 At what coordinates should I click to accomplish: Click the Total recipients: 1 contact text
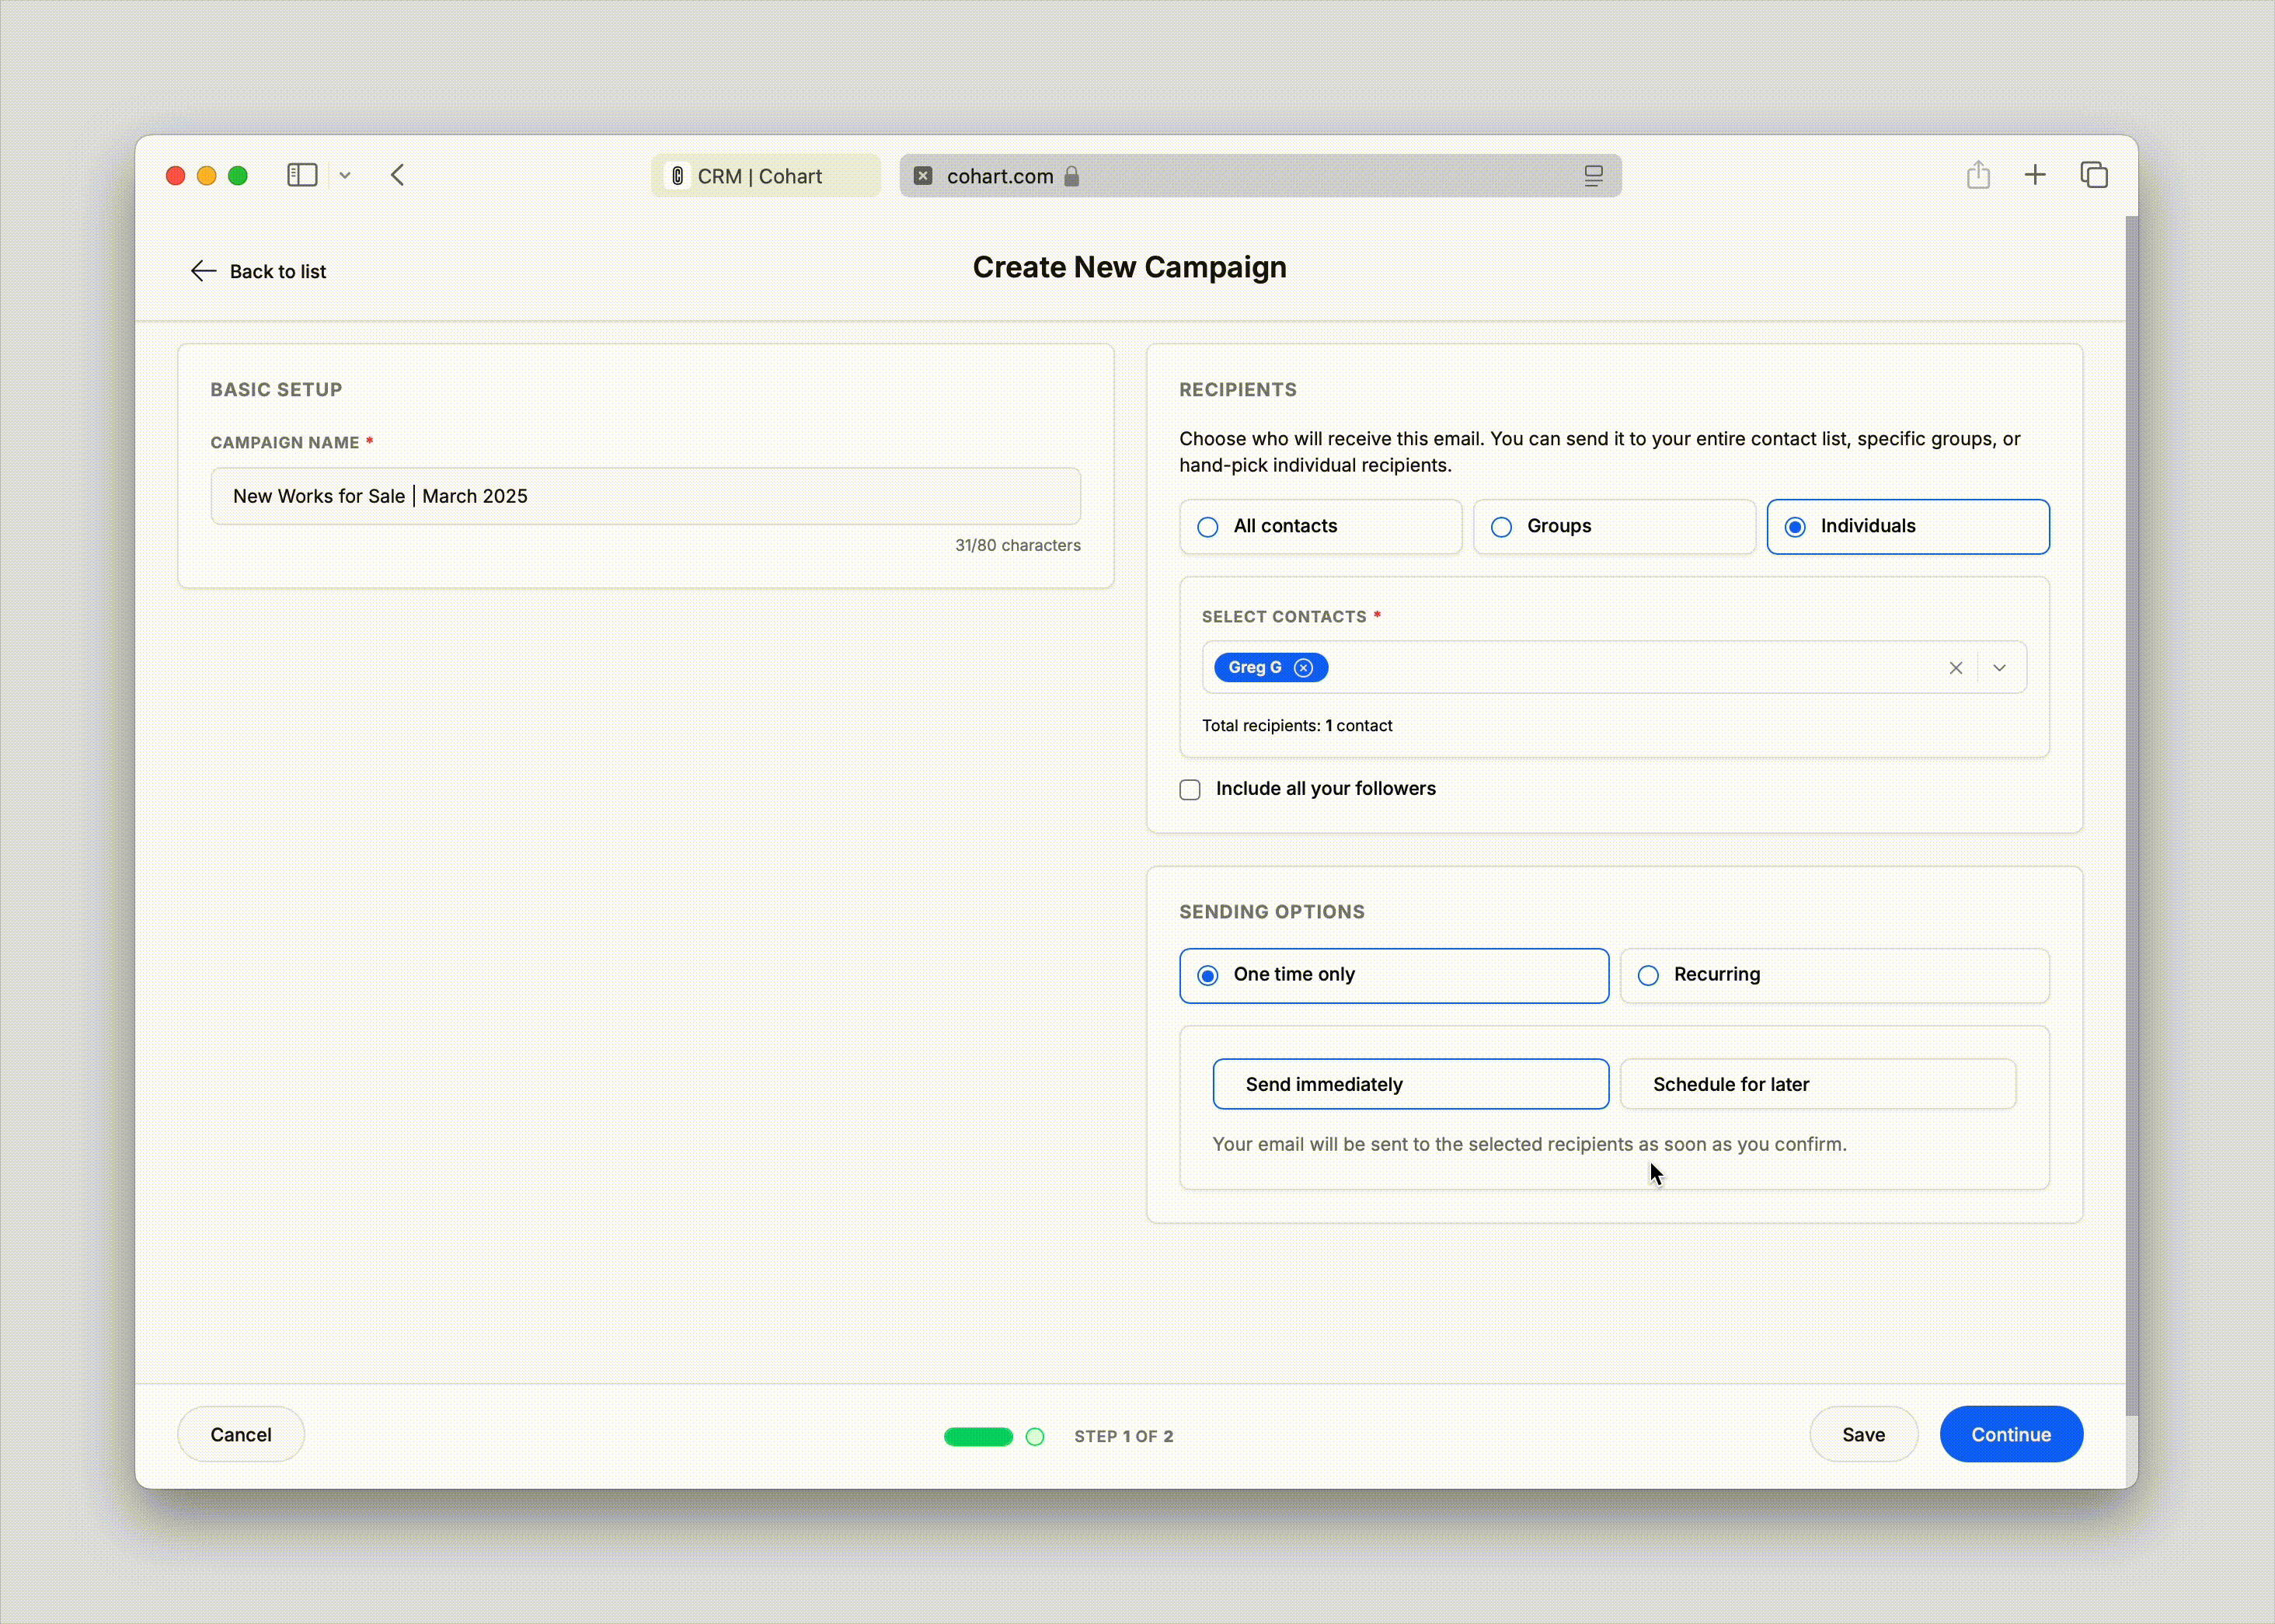click(x=1296, y=726)
